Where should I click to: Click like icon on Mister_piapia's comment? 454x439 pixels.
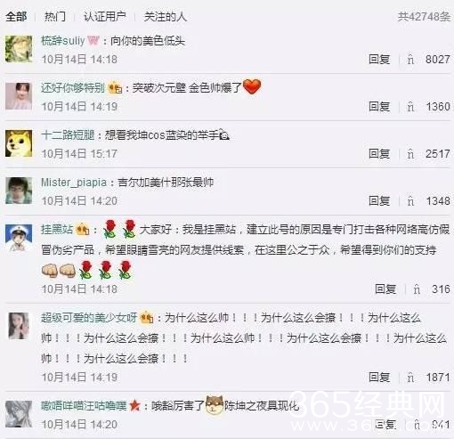[410, 201]
